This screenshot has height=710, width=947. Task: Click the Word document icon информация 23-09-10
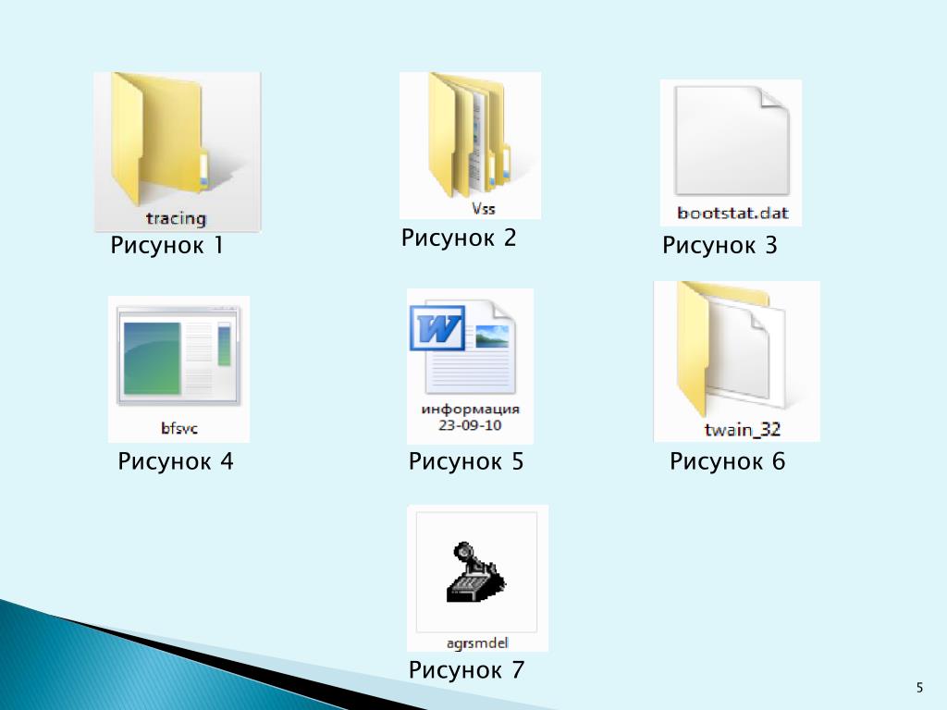[x=463, y=349]
